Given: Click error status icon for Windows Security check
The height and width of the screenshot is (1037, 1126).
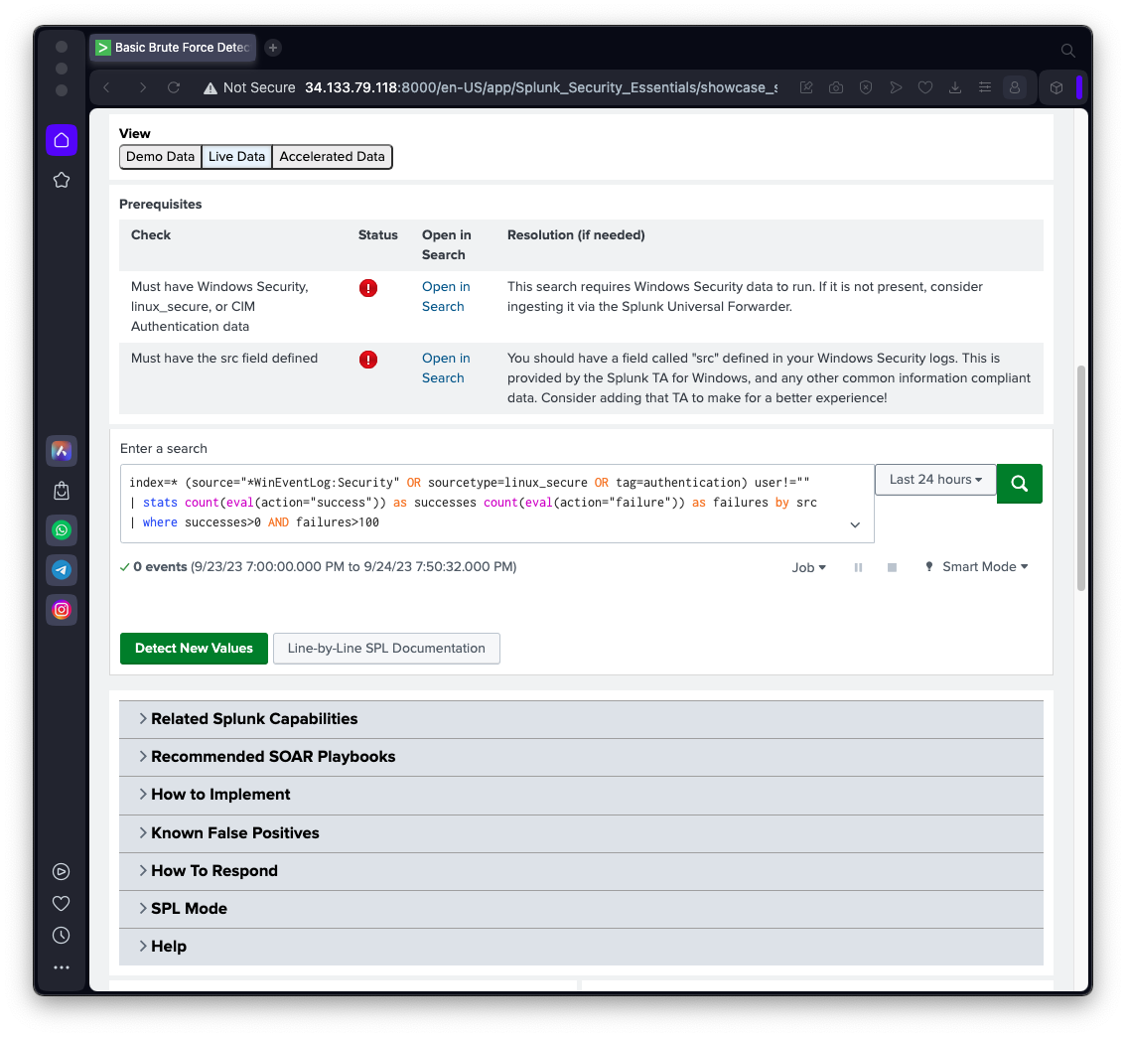Looking at the screenshot, I should (368, 288).
